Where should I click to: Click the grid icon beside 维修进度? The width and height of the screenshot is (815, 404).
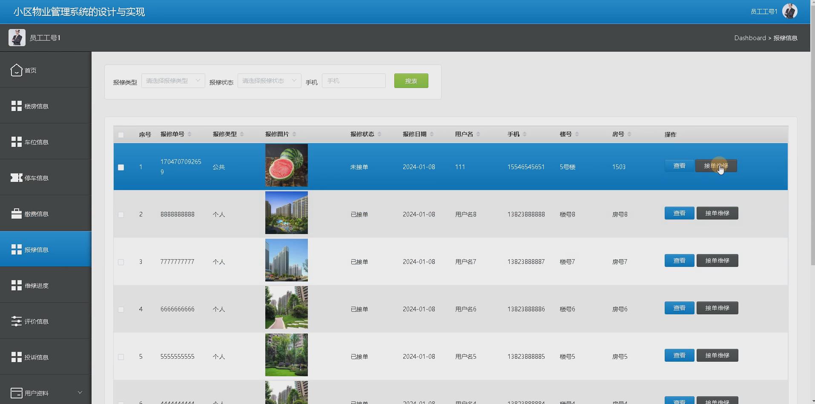tap(16, 285)
